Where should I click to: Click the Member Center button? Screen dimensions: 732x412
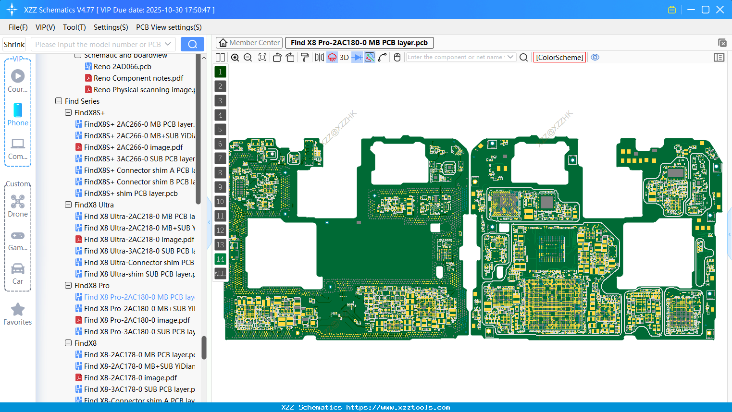point(249,42)
